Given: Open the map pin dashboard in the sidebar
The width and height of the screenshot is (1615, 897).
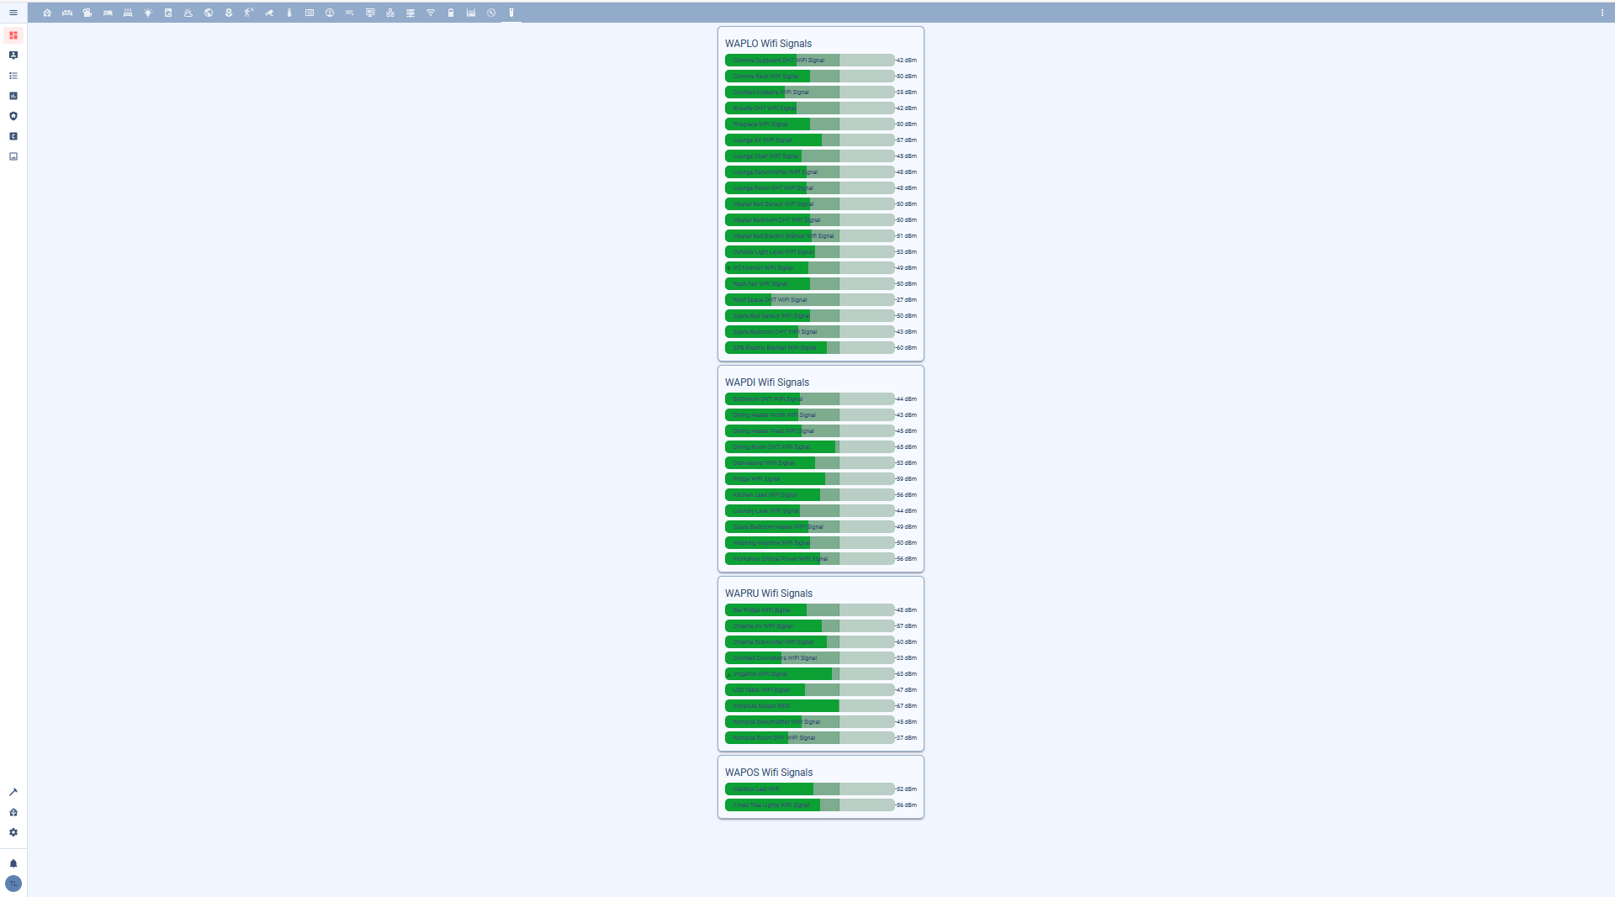Looking at the screenshot, I should click(13, 55).
